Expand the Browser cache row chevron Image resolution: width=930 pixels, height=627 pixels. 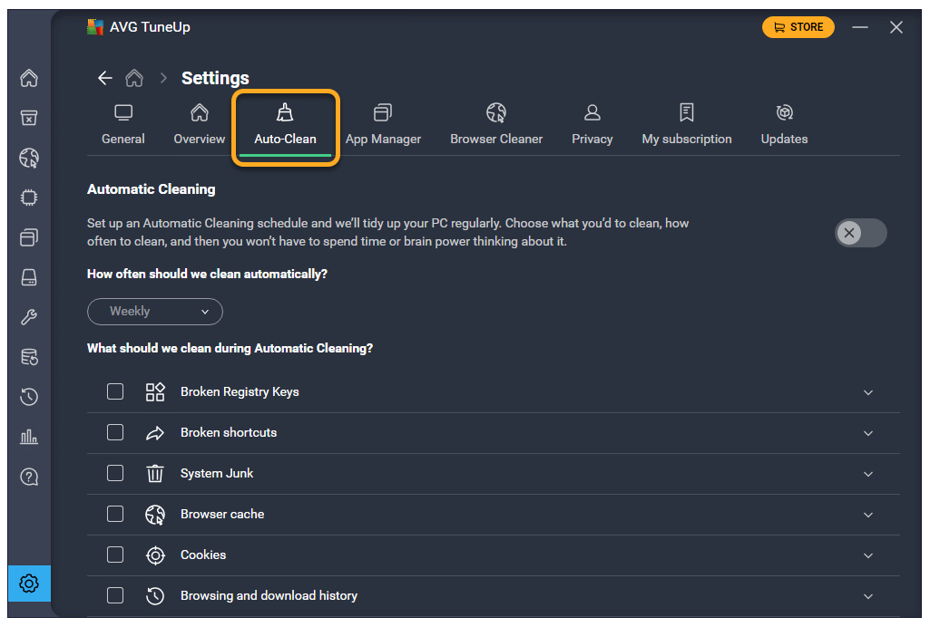click(868, 515)
